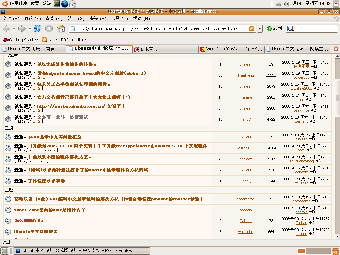Click the 转到 Go button
This screenshot has width=340, height=255.
(274, 29)
